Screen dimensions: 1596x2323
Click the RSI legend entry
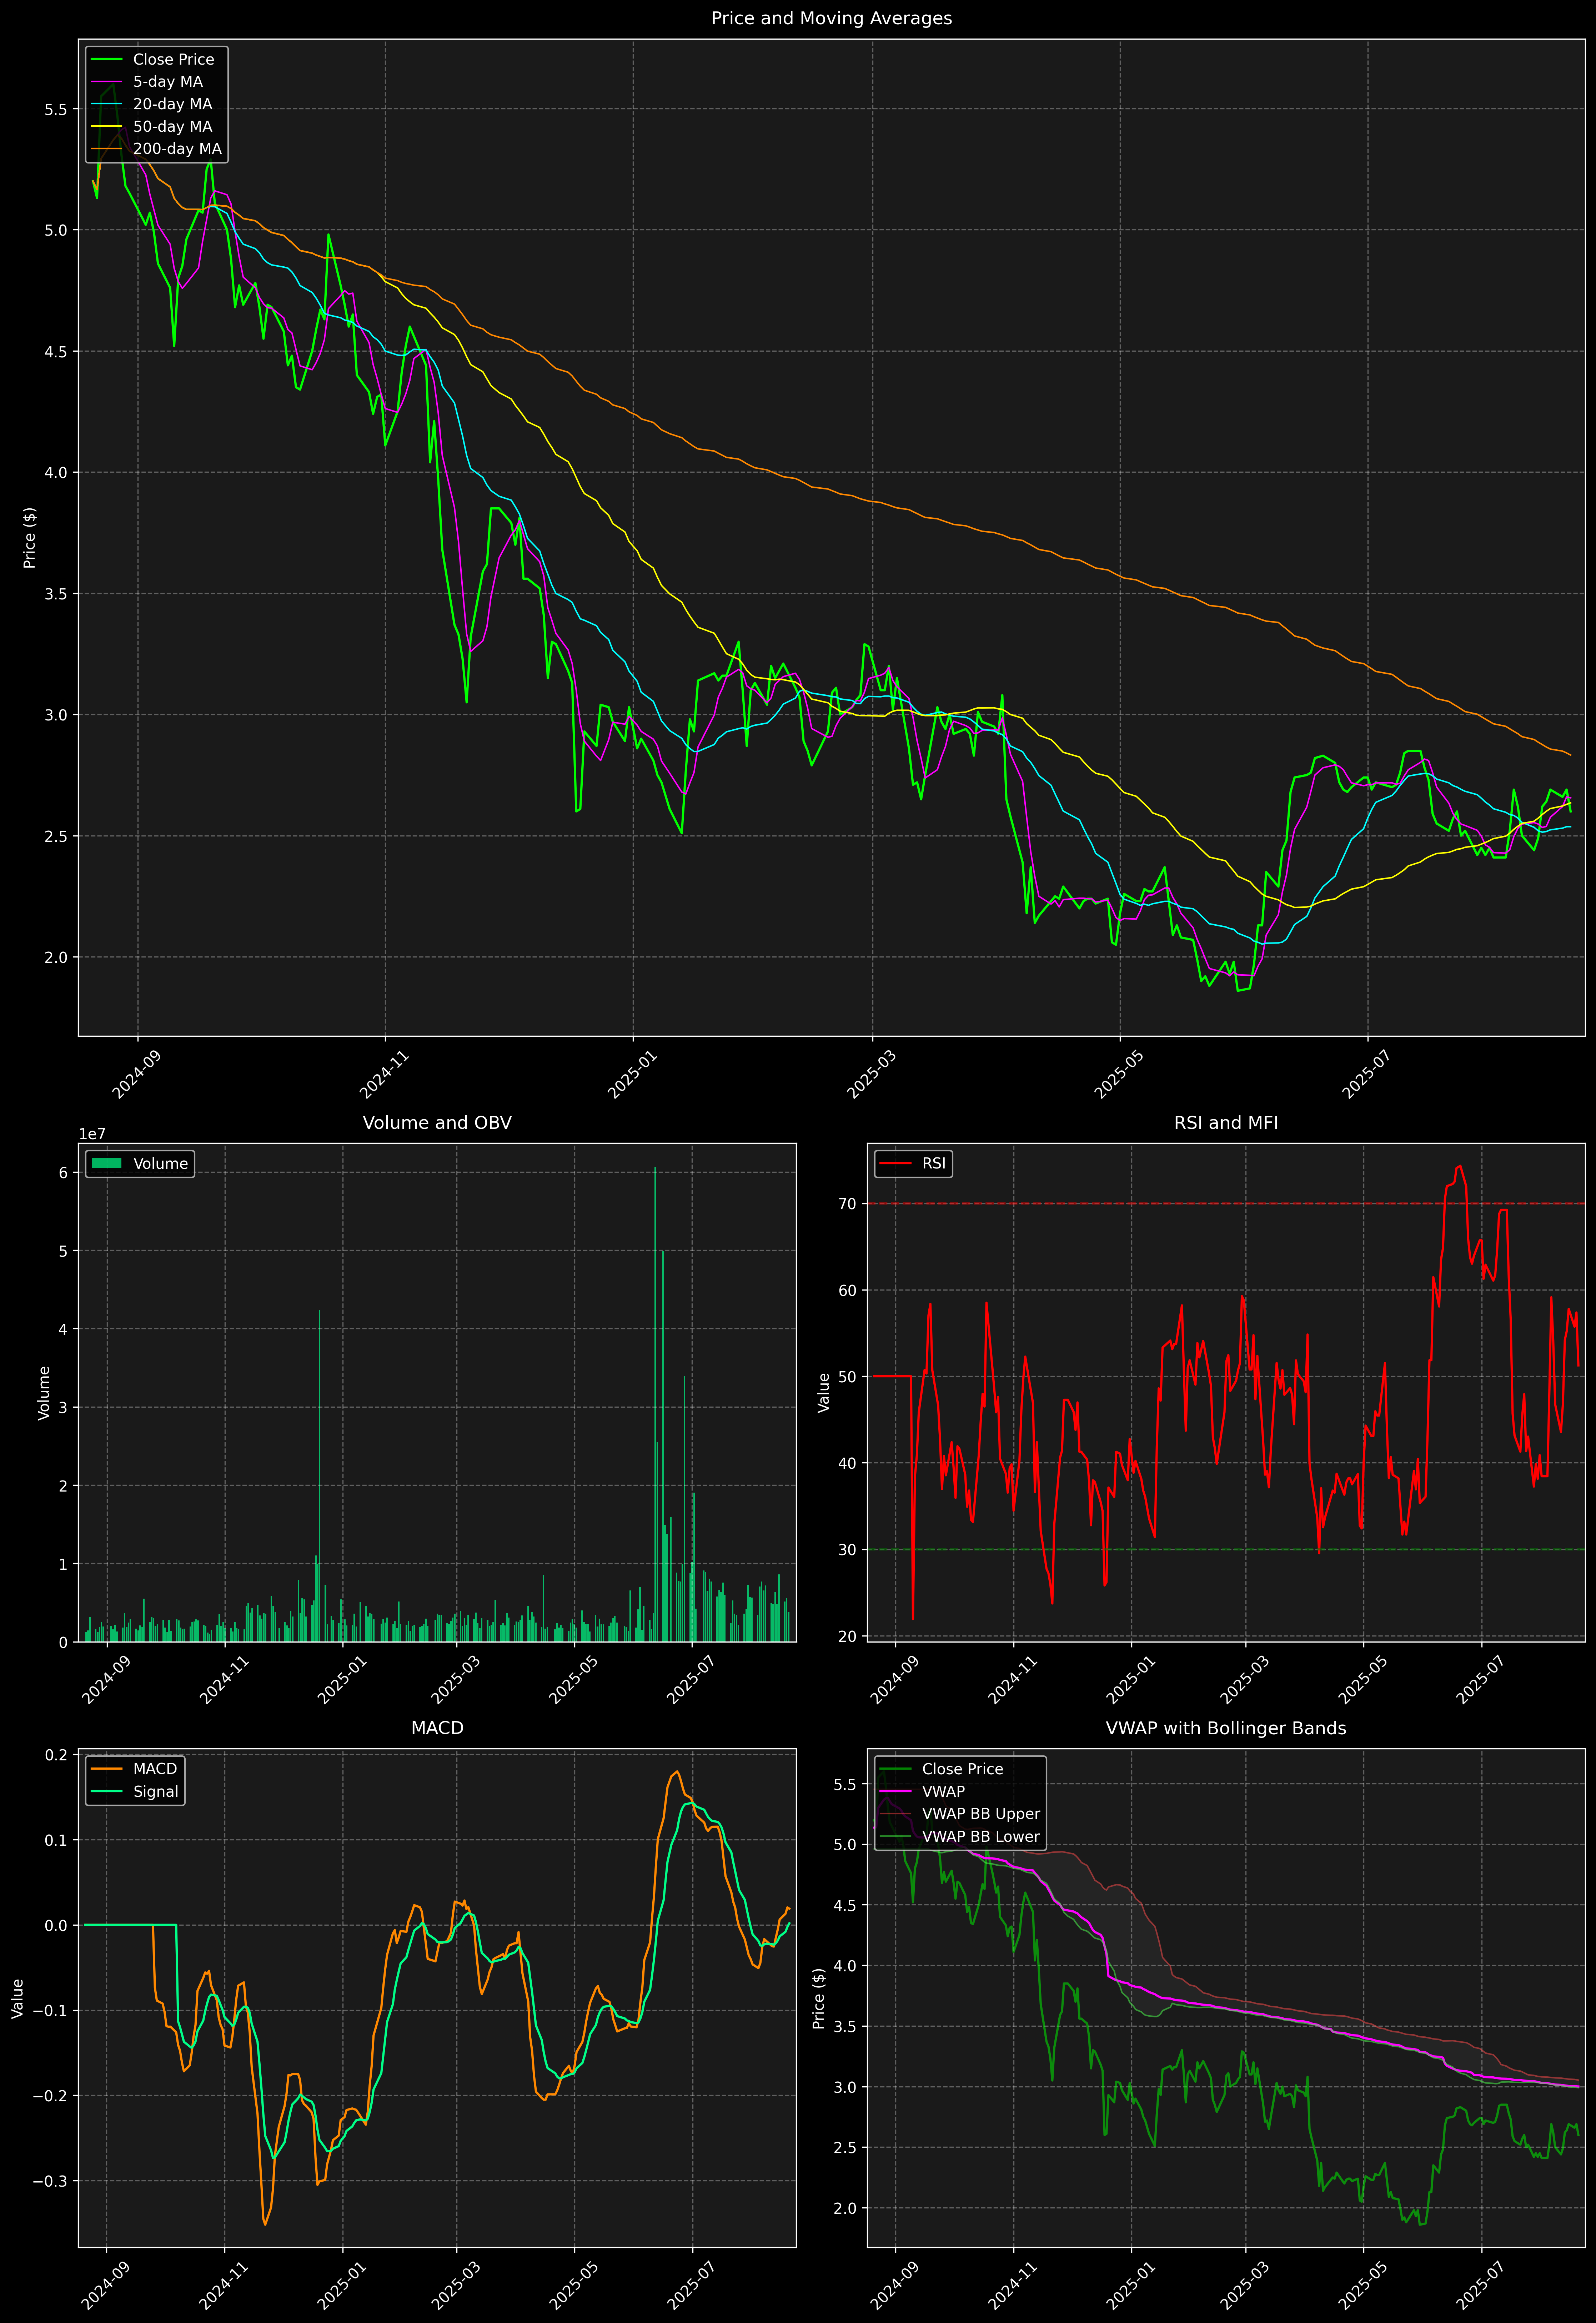click(x=933, y=1163)
